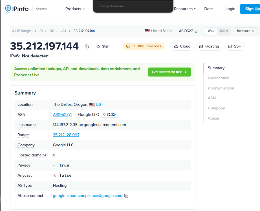The height and width of the screenshot is (211, 260).
Task: Click the Abuse contact label
Action: pyautogui.click(x=30, y=196)
